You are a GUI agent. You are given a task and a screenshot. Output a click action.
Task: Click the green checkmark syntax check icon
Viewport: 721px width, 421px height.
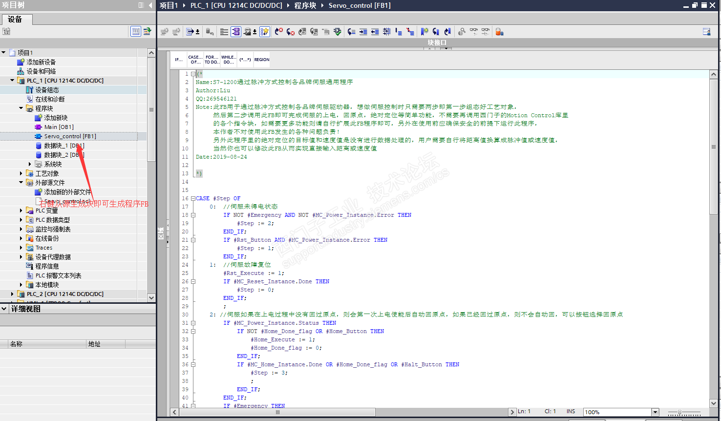click(x=338, y=32)
